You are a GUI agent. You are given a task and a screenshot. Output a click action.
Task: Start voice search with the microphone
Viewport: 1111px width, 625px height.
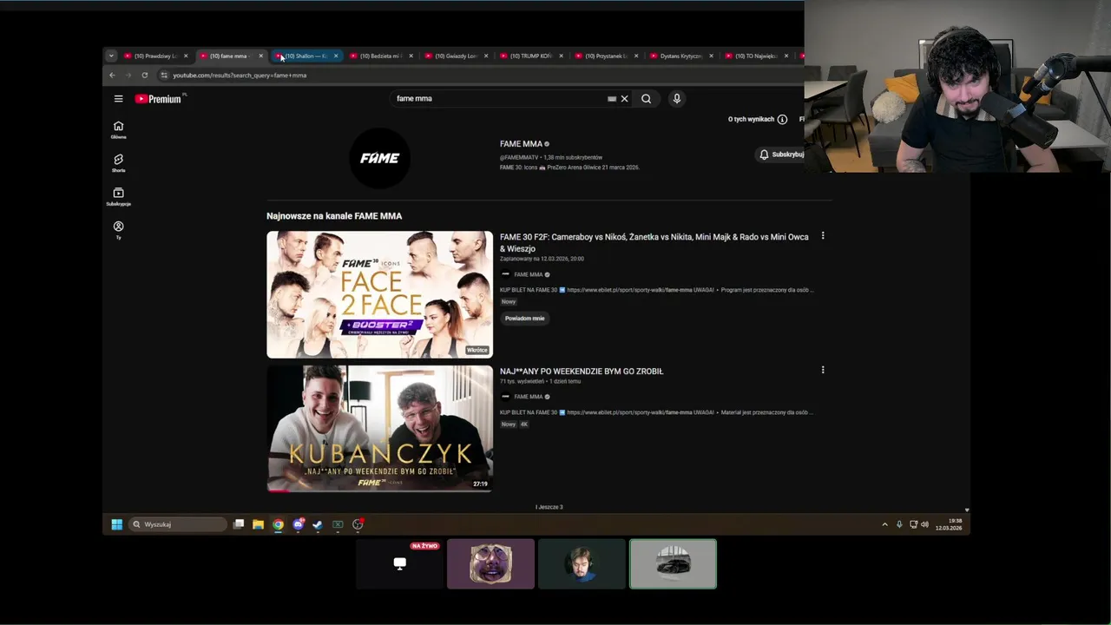pyautogui.click(x=676, y=99)
